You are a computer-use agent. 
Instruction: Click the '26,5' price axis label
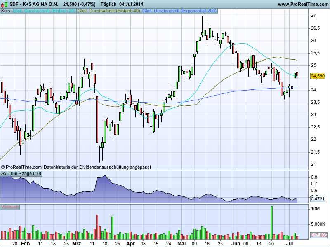tap(315, 28)
